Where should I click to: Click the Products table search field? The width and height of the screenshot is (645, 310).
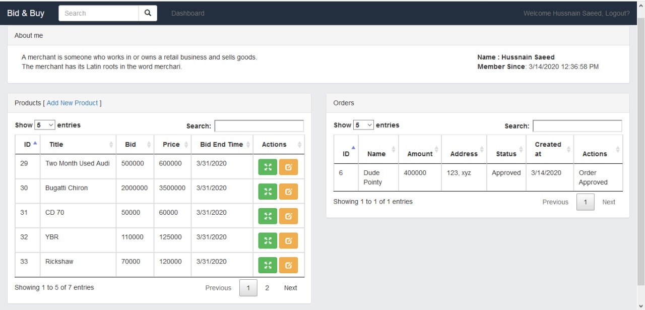pyautogui.click(x=259, y=126)
